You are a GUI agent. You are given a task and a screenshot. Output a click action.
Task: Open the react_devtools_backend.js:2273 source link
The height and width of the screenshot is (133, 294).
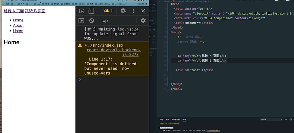click(x=114, y=52)
